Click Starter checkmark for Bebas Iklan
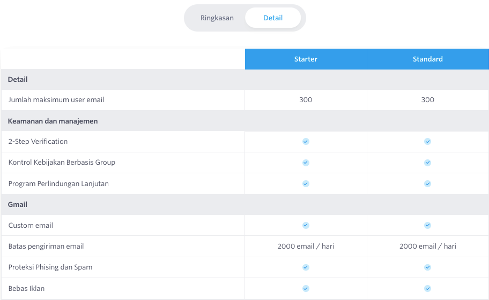 point(306,288)
